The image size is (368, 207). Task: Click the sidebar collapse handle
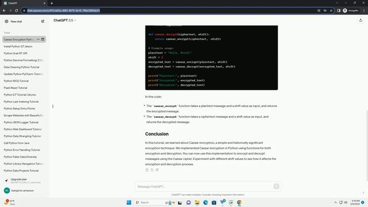tap(53, 106)
